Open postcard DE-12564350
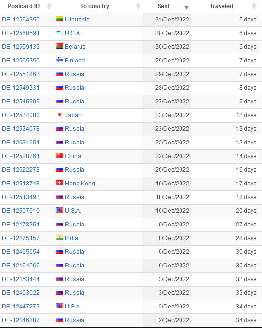 tap(20, 20)
